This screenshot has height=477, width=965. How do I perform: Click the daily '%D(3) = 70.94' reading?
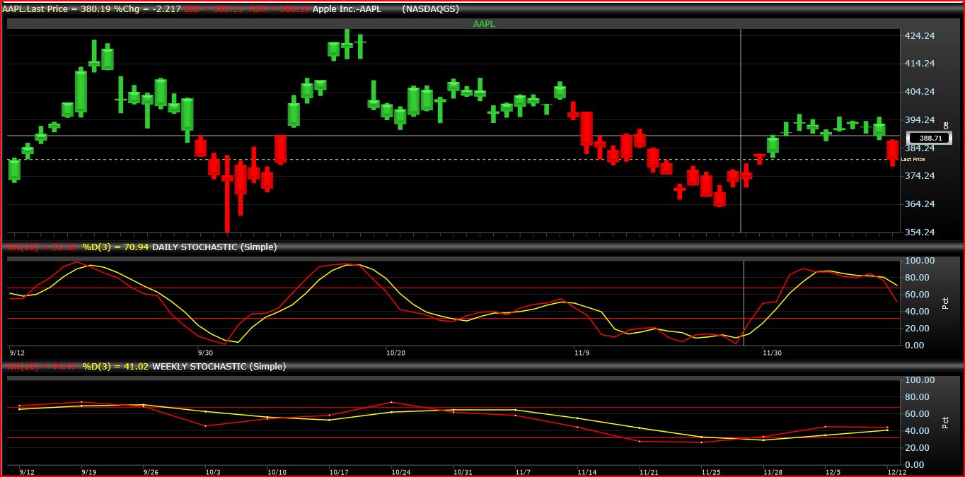coord(116,247)
